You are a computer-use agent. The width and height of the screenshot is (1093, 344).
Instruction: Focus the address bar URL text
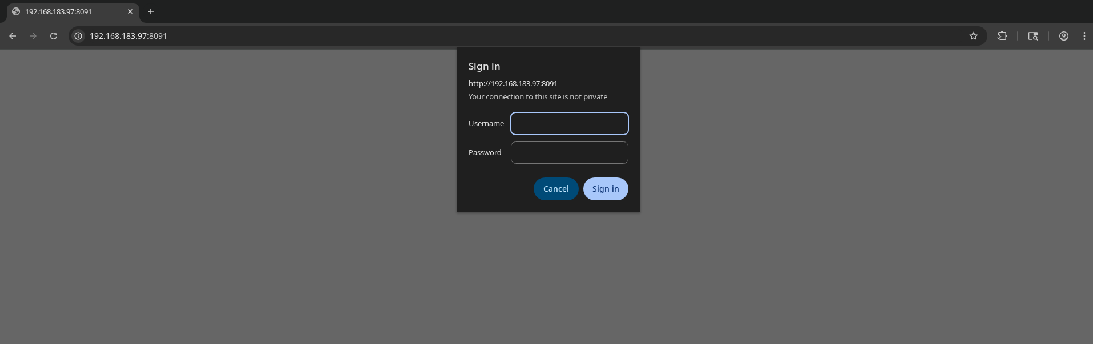[128, 36]
